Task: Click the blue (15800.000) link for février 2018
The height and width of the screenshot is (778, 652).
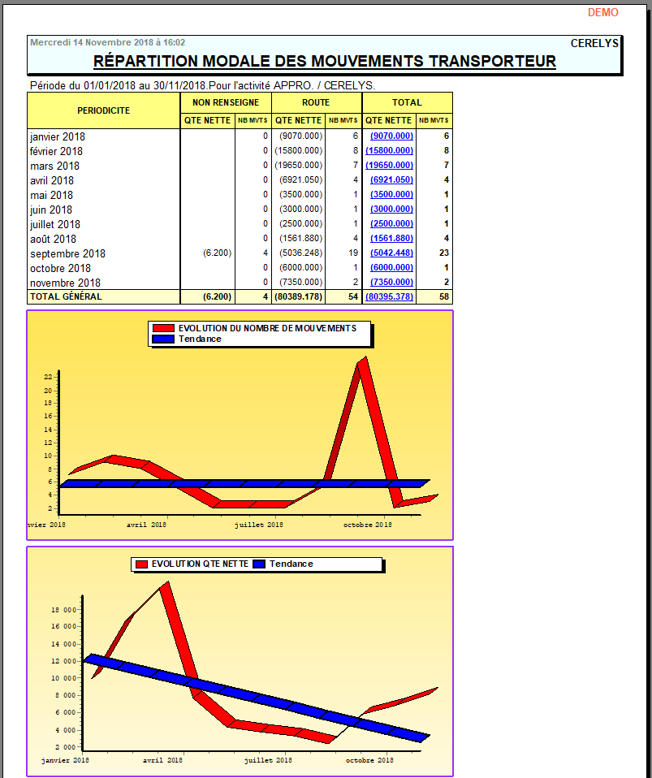Action: tap(389, 151)
